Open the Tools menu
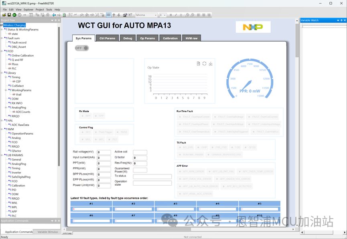The height and width of the screenshot is (239, 347). pyautogui.click(x=49, y=10)
